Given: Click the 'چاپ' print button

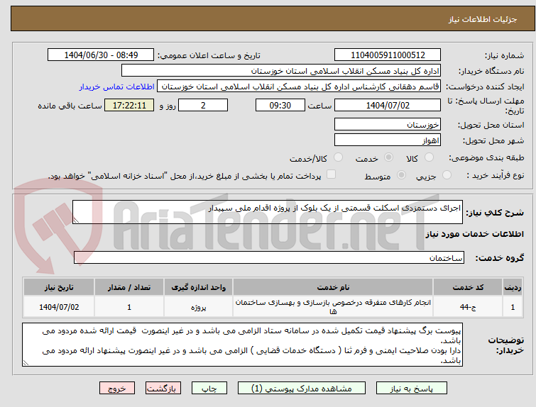Looking at the screenshot, I should tap(209, 389).
